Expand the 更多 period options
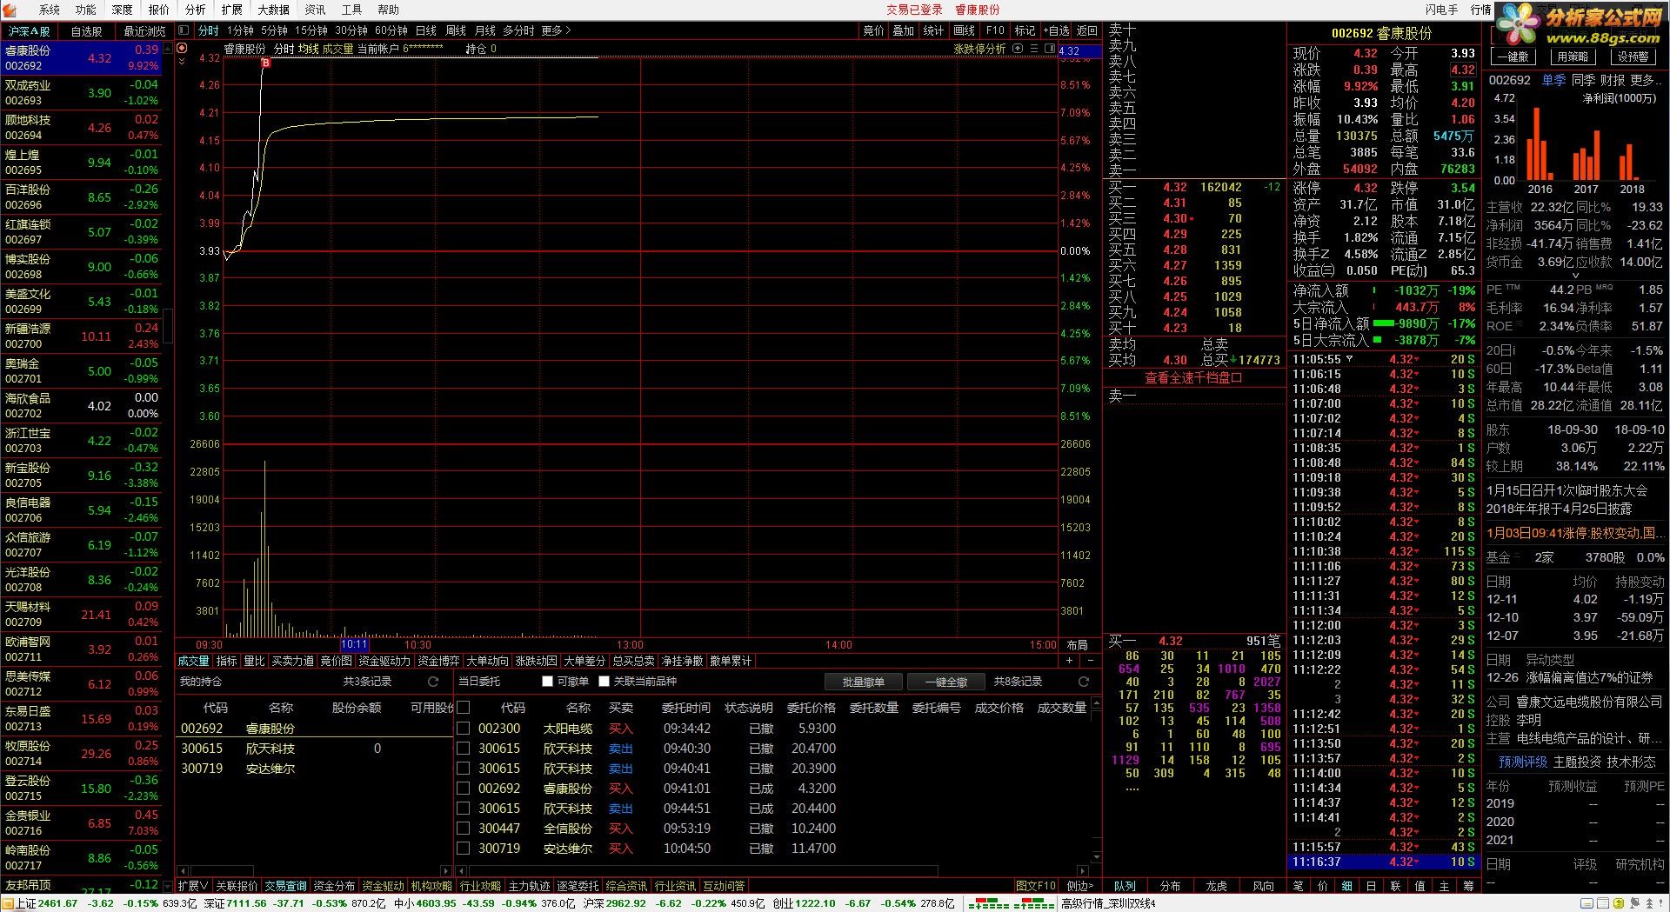The width and height of the screenshot is (1670, 912). (x=556, y=30)
